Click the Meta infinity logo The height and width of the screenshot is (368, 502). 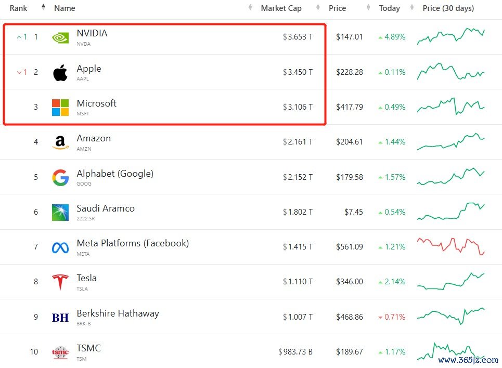coord(60,248)
